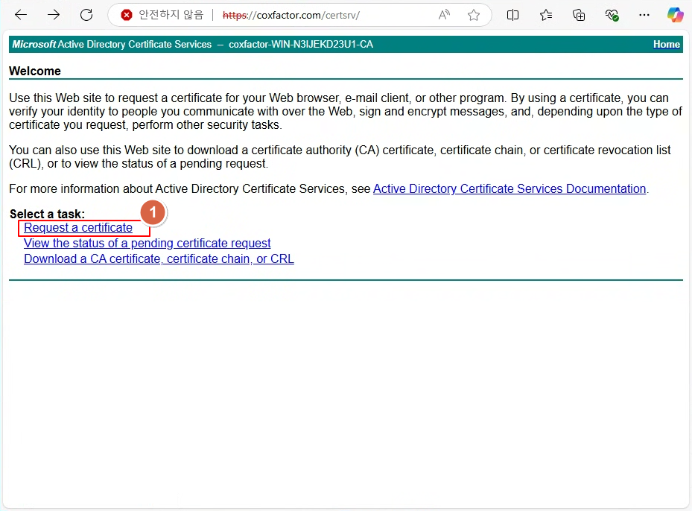Add page to favorites with star icon
The height and width of the screenshot is (511, 692).
474,15
